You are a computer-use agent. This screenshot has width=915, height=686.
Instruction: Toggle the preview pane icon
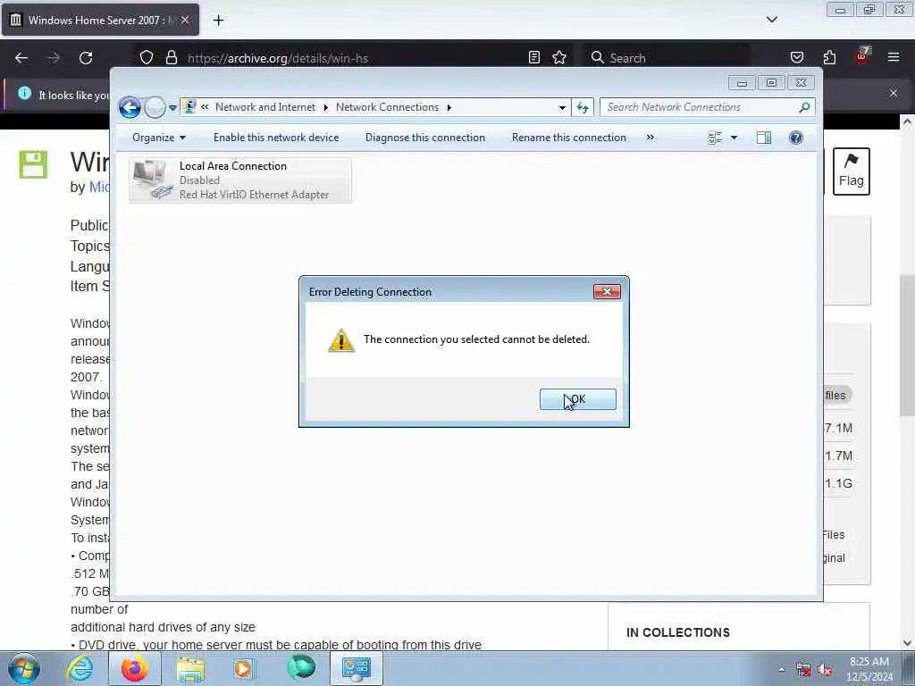pos(764,138)
